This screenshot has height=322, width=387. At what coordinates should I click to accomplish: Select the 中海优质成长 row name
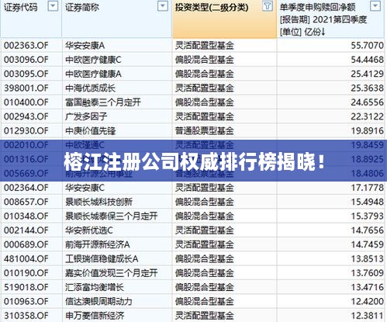click(x=90, y=88)
